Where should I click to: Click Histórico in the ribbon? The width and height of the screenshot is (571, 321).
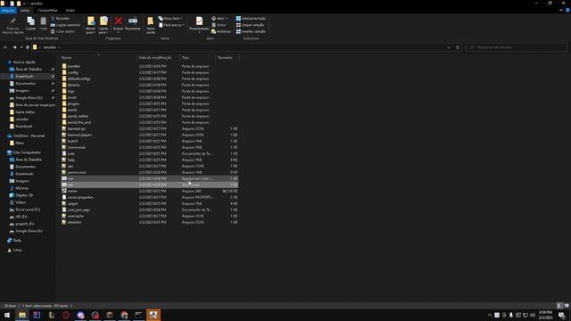[221, 31]
